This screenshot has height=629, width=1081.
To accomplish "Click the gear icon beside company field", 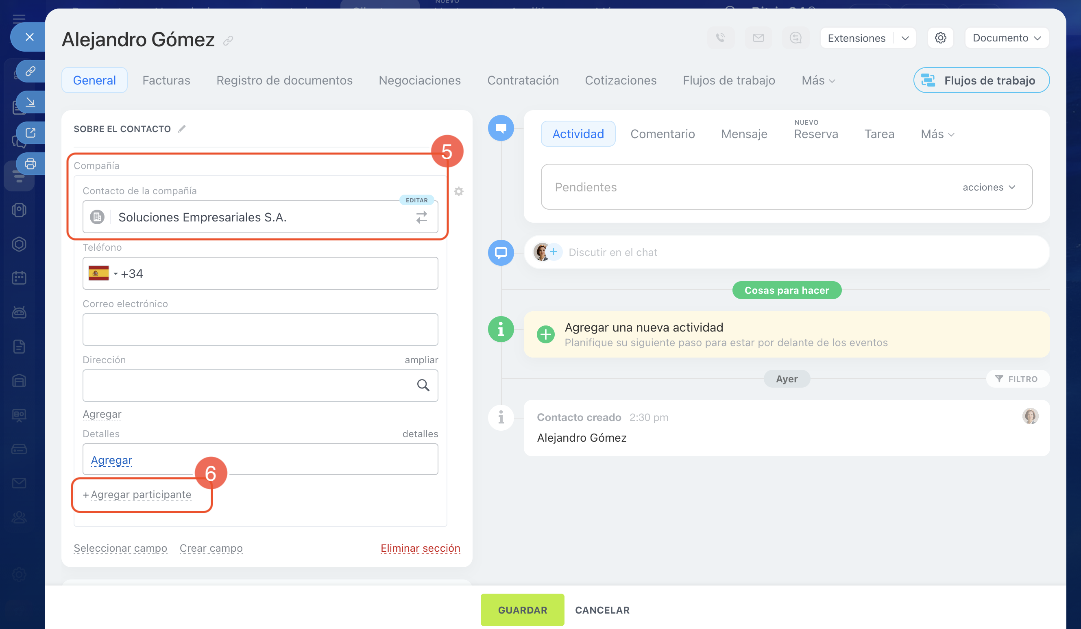I will pyautogui.click(x=459, y=191).
